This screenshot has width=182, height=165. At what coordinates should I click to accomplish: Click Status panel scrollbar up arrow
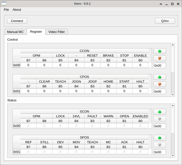tap(173, 105)
